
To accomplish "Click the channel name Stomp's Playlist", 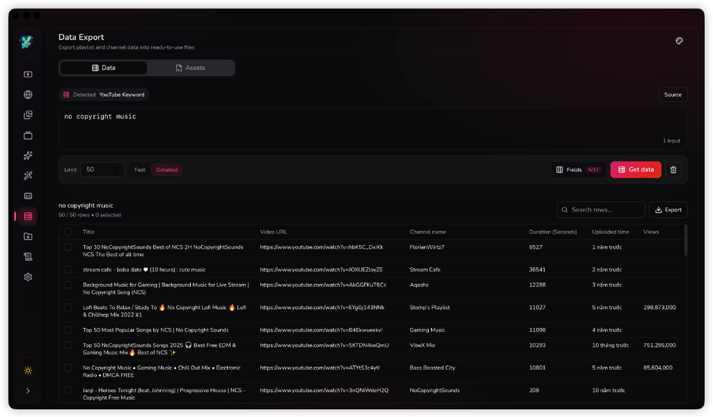I will (x=430, y=308).
